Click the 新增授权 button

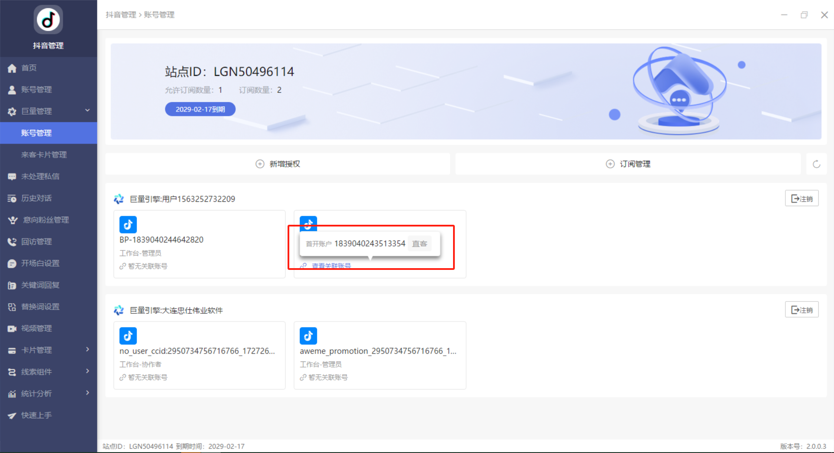pos(278,164)
